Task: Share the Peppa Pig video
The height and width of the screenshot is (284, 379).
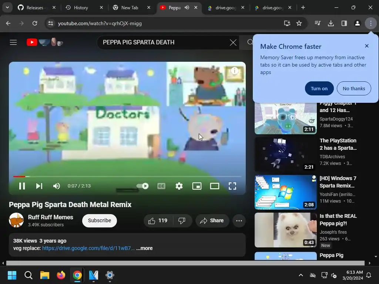Action: (x=212, y=220)
